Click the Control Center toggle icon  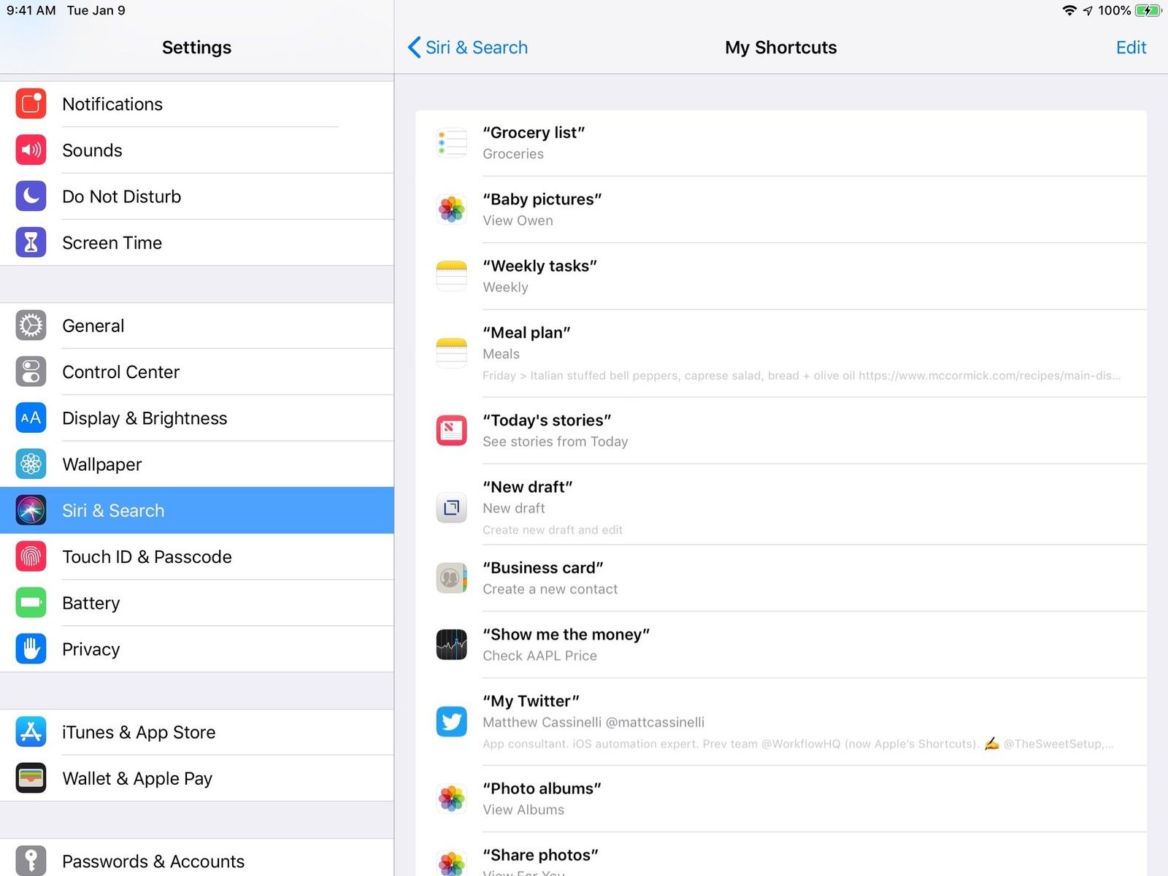tap(31, 372)
